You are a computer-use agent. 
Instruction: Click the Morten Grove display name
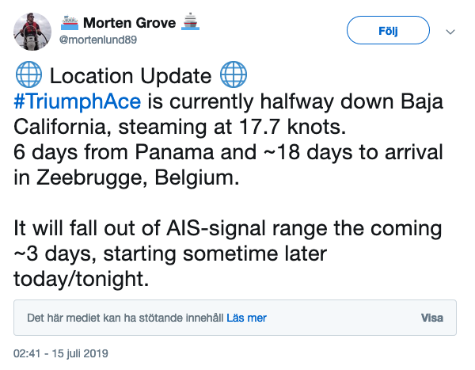pyautogui.click(x=128, y=21)
